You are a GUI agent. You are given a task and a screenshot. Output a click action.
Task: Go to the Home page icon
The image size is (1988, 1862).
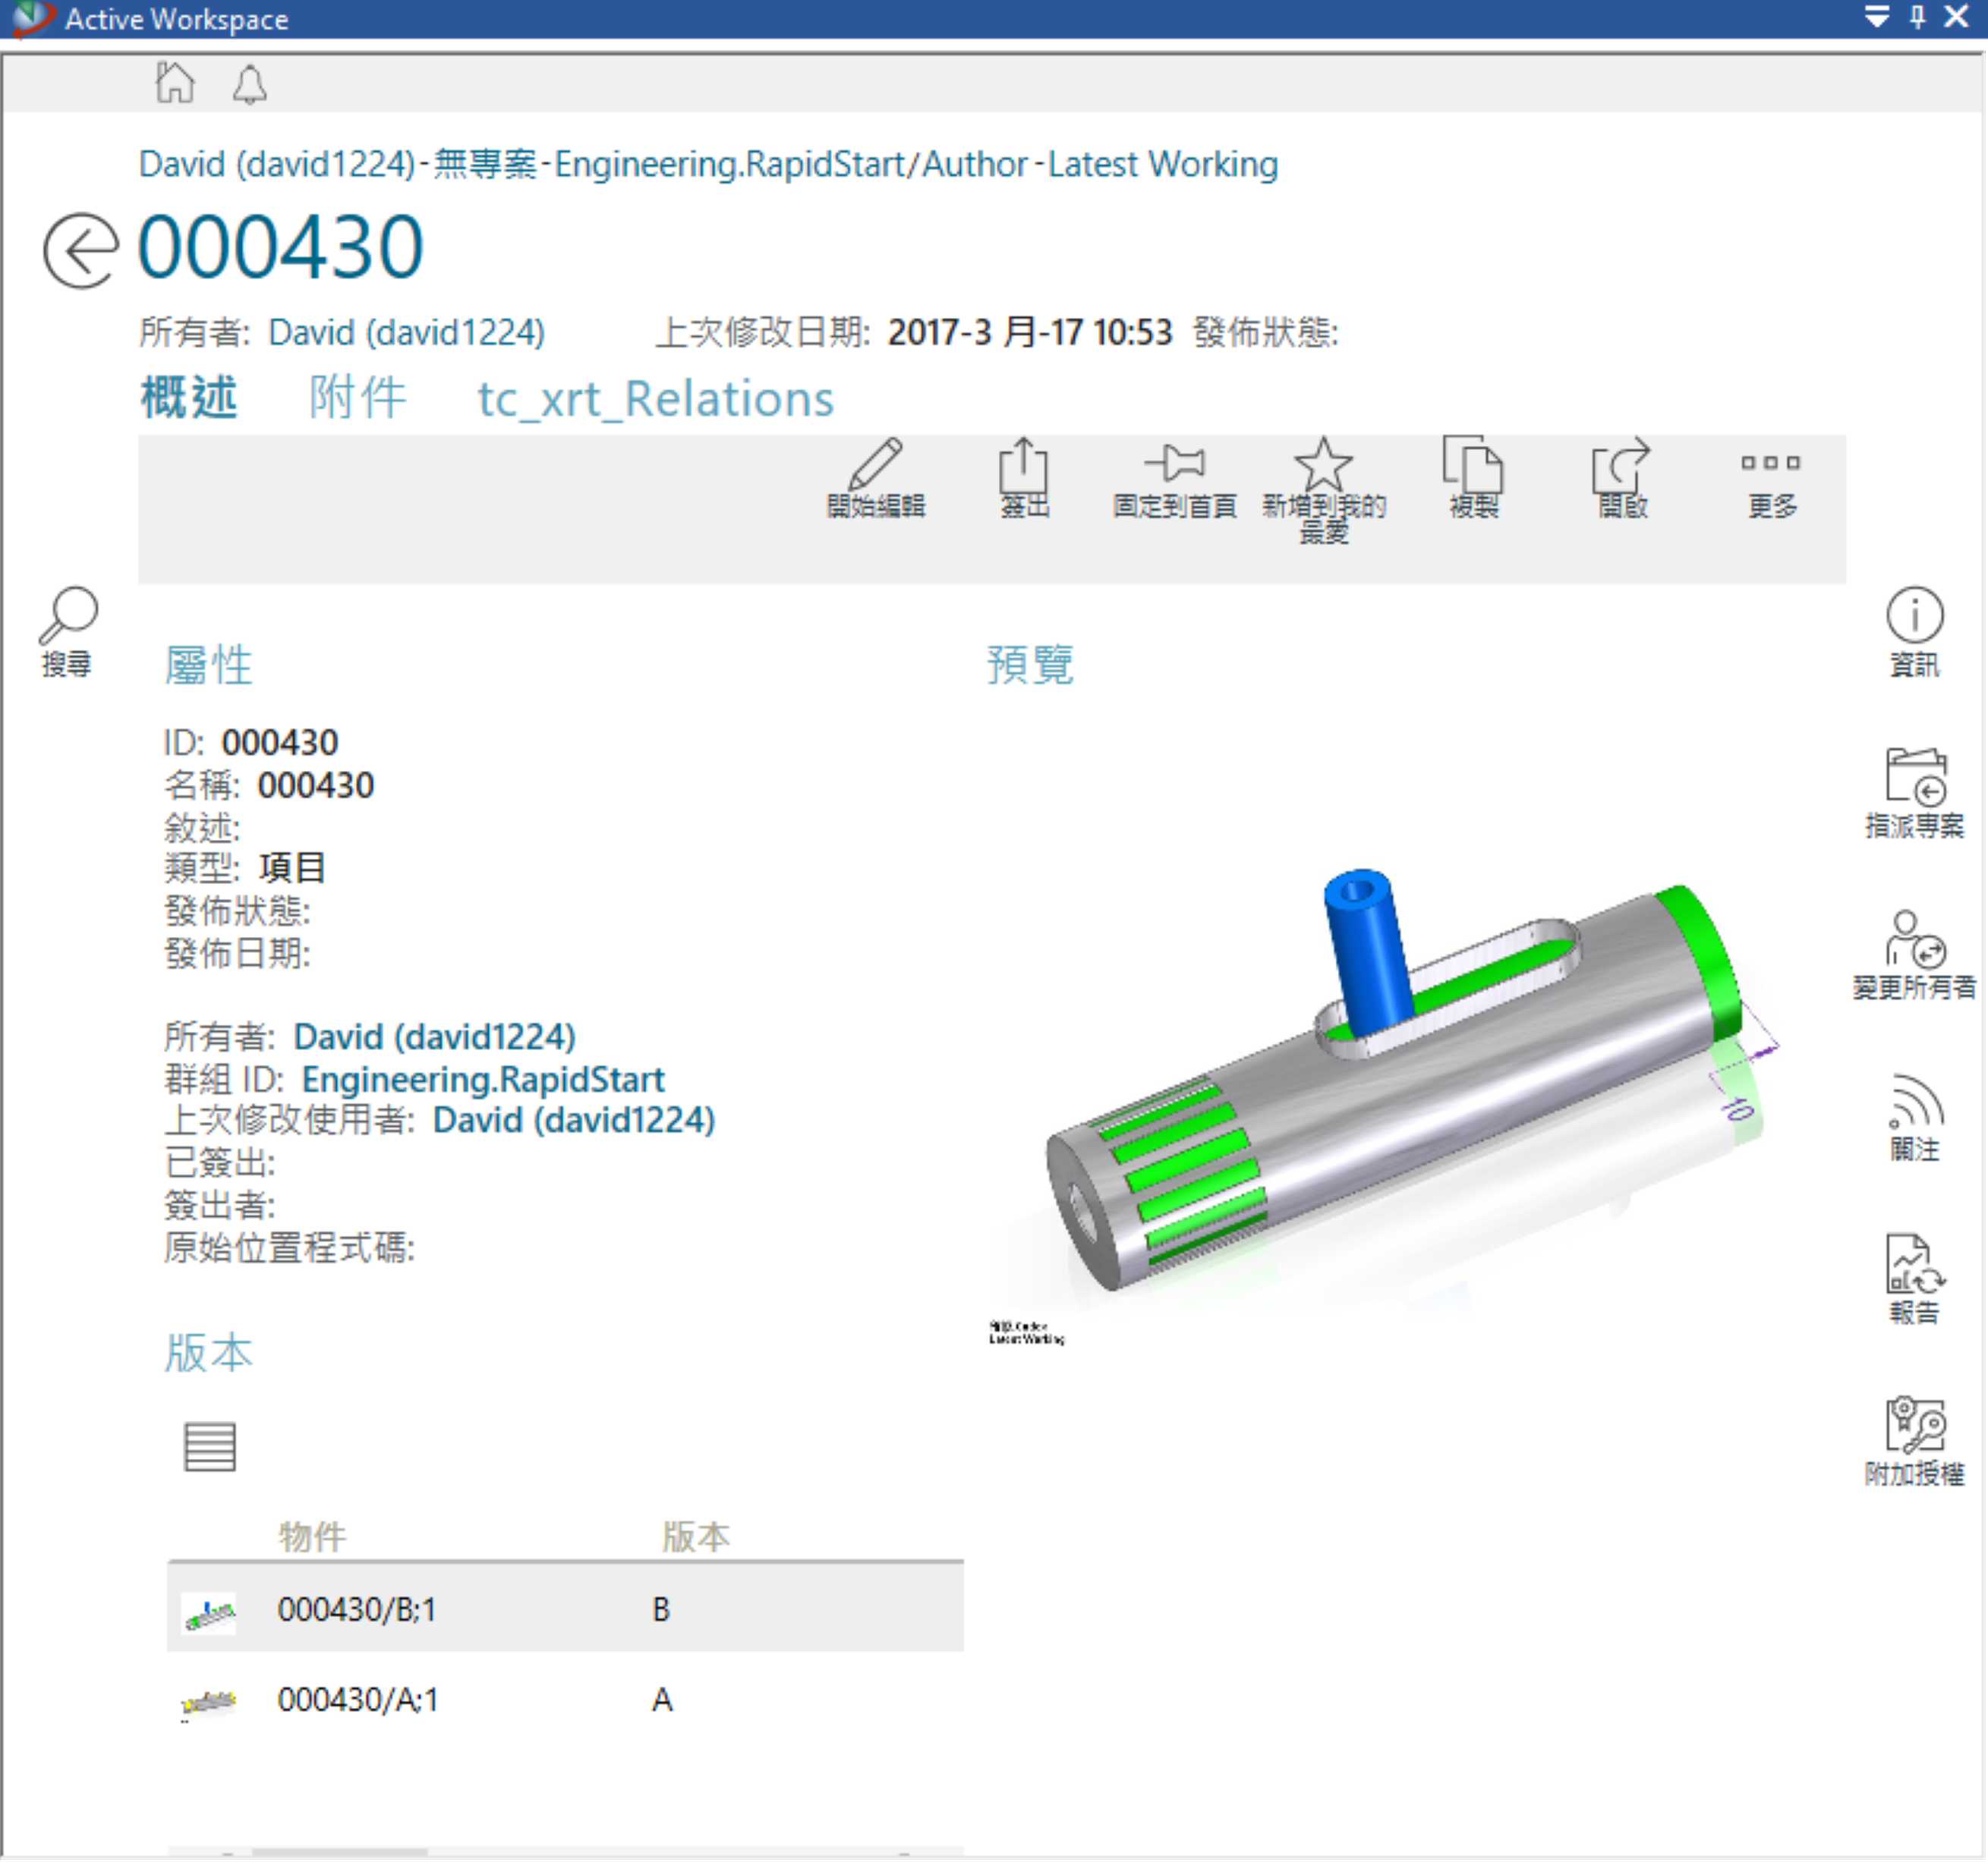pos(175,82)
